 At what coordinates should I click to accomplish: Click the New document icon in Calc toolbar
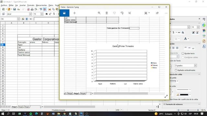(x=4, y=9)
